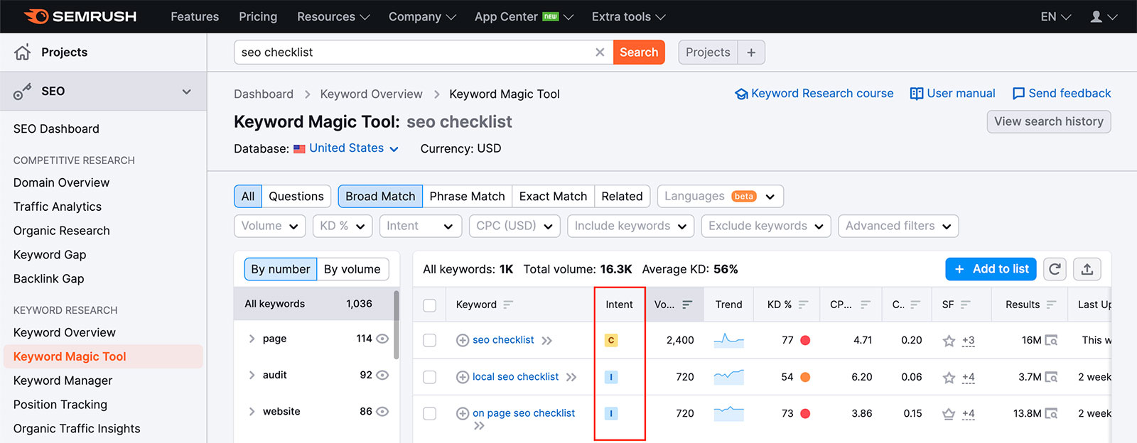
Task: Tick the select-all checkbox in table header
Action: coord(429,305)
